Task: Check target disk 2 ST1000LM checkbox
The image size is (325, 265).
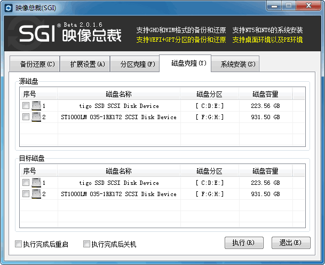Action: [x=26, y=194]
